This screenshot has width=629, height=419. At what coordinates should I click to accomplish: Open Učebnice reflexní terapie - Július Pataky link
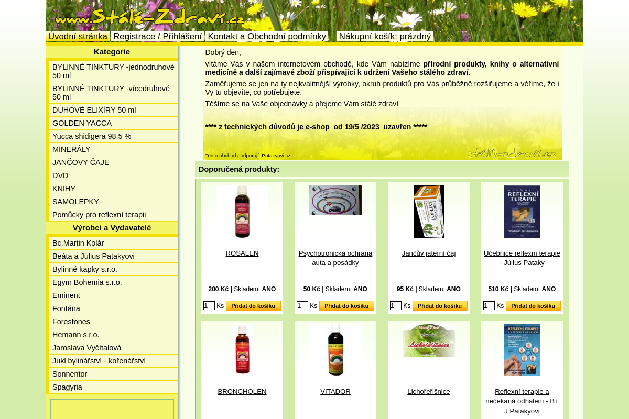522,258
